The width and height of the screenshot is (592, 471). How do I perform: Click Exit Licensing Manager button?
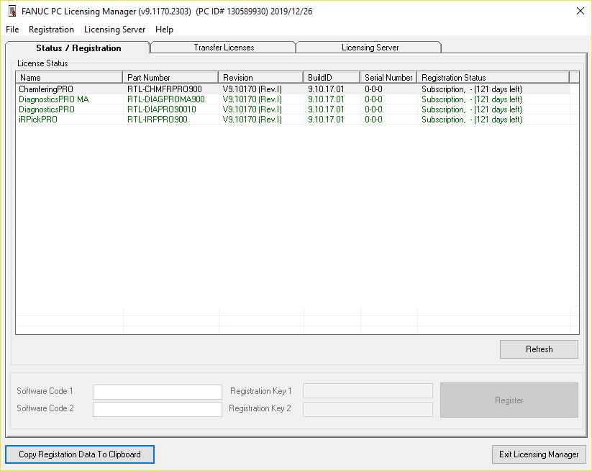(x=539, y=454)
